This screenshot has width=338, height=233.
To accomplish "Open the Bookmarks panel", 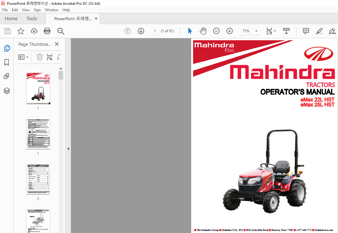I will click(7, 62).
